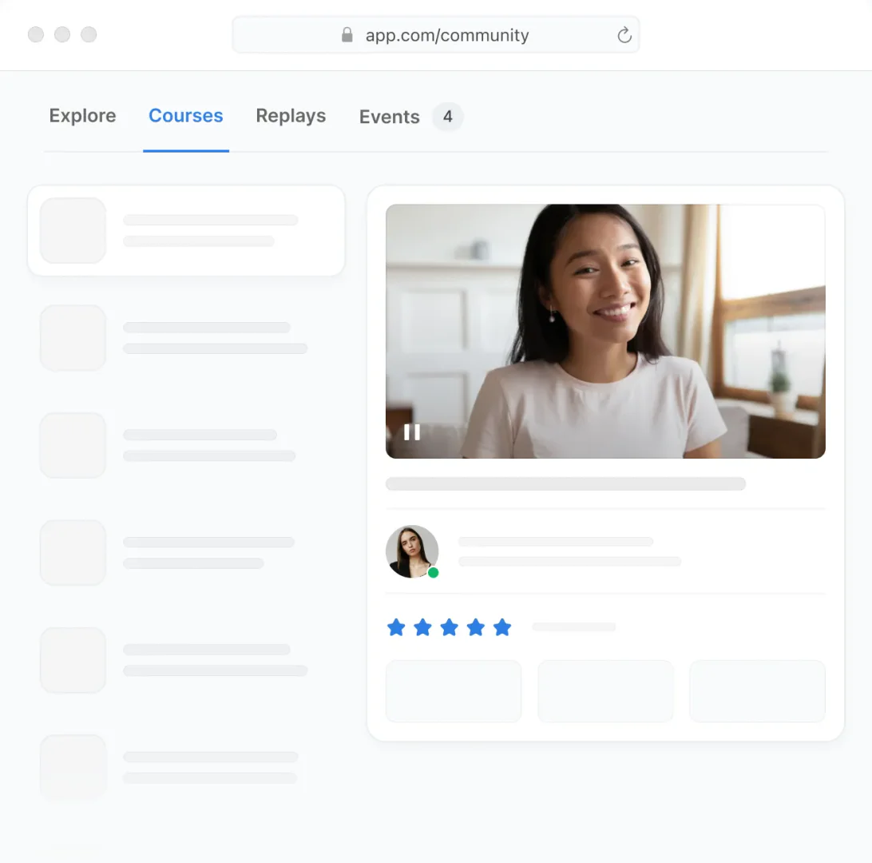
Task: Click the green online status indicator
Action: coord(433,571)
